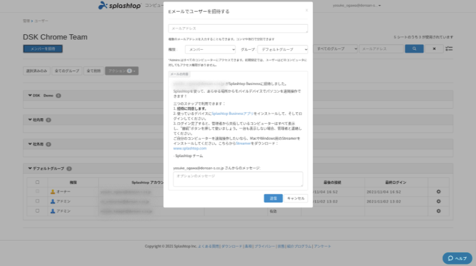Collapse the デフォルトグループ group

pyautogui.click(x=30, y=168)
